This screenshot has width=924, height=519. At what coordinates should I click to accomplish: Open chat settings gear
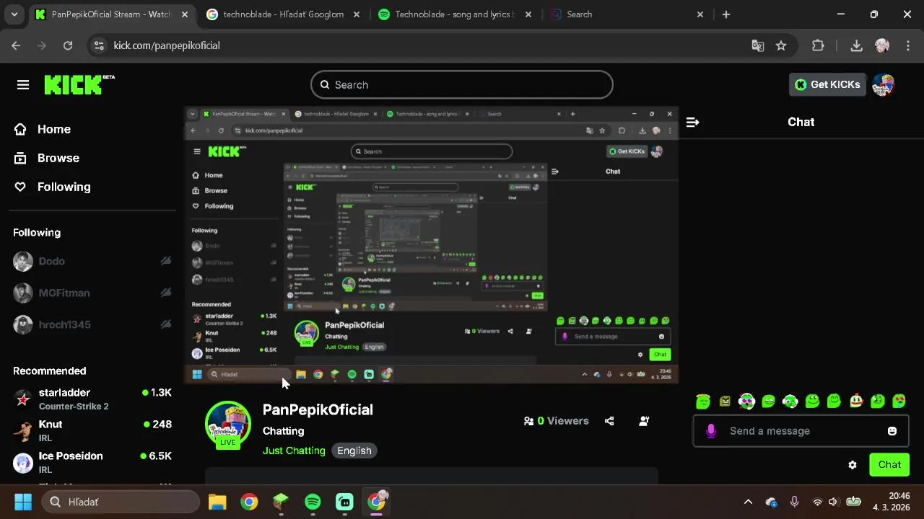click(853, 465)
